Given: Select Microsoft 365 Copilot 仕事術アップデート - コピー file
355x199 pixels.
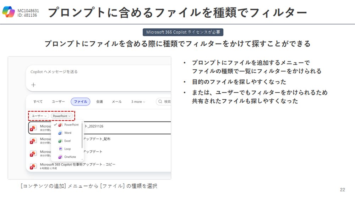Looking at the screenshot, I should point(100,166).
